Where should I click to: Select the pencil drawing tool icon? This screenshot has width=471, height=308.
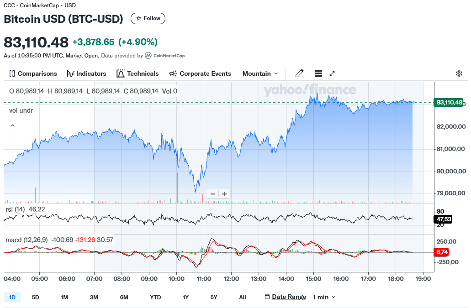(300, 73)
